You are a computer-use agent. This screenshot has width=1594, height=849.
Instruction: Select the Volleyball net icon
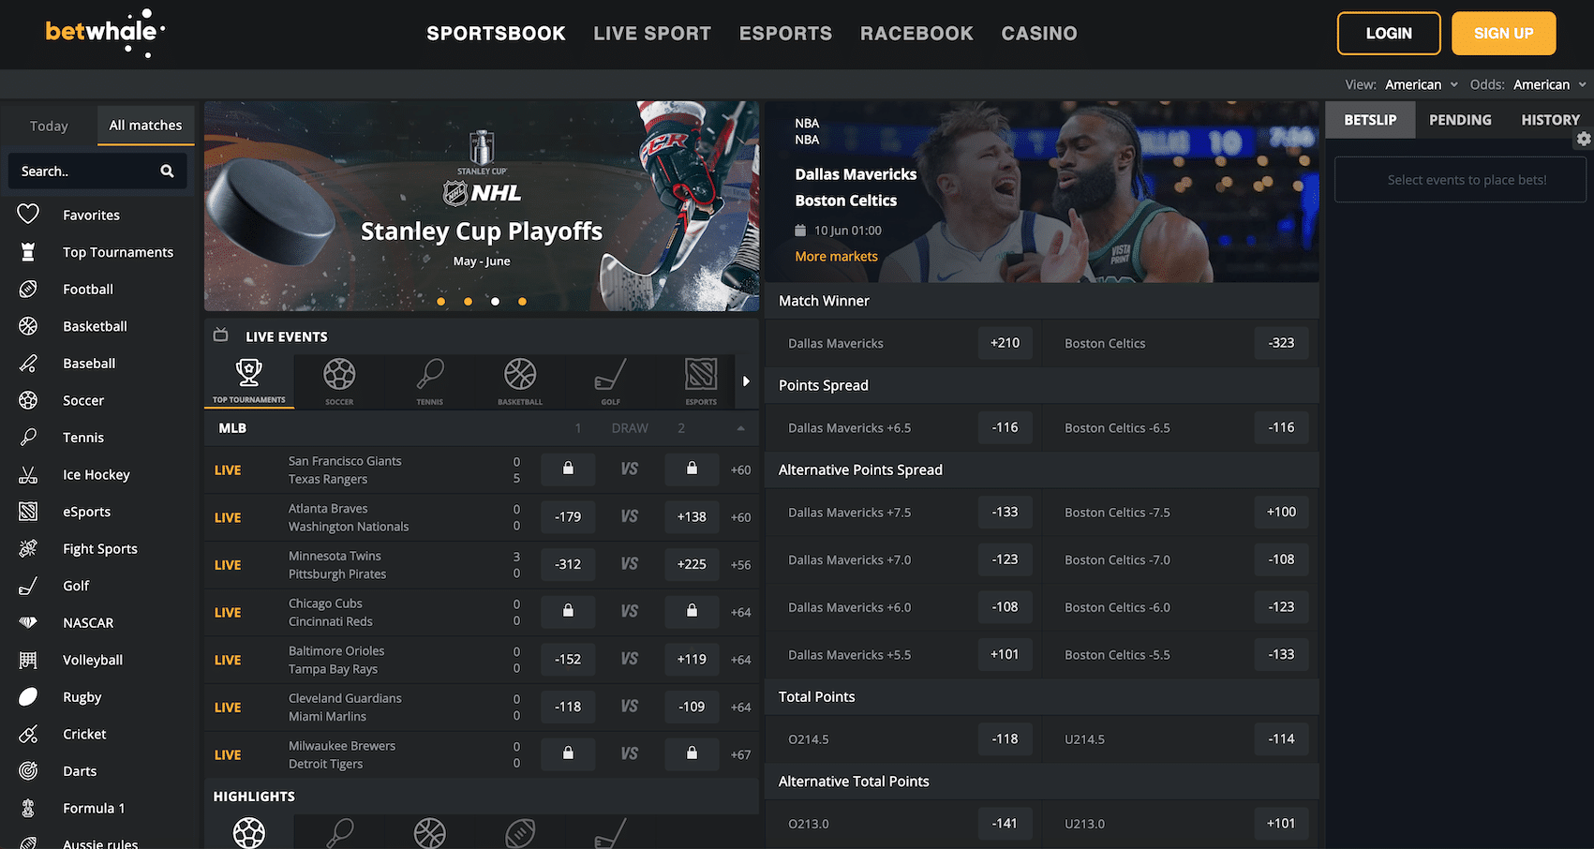tap(28, 660)
